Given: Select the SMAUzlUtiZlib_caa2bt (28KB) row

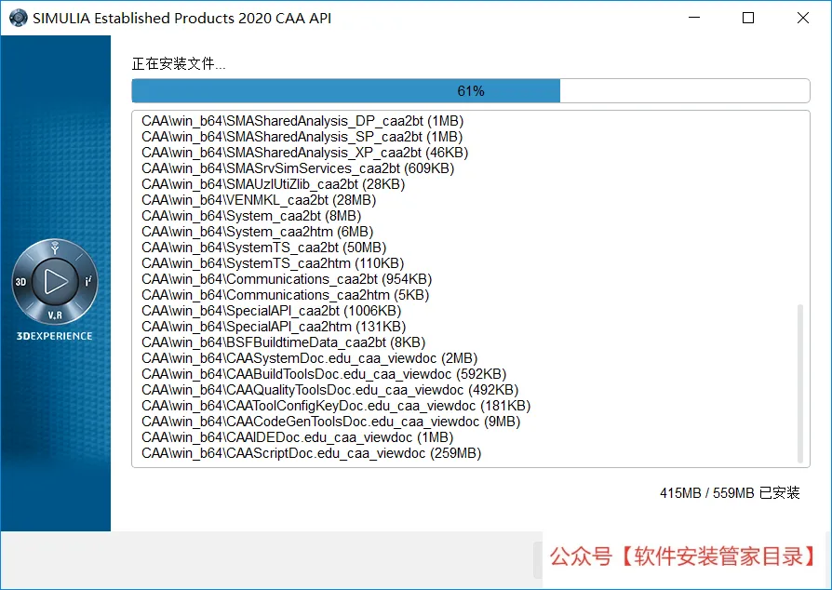Looking at the screenshot, I should [x=274, y=184].
